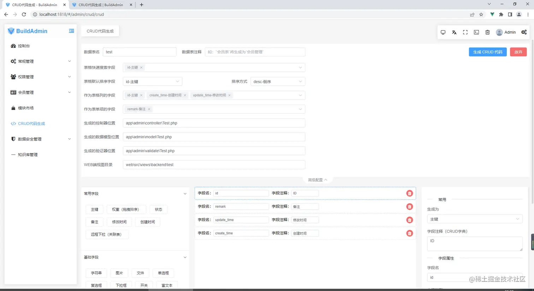Expand the 常规管理 sidebar menu

click(41, 61)
